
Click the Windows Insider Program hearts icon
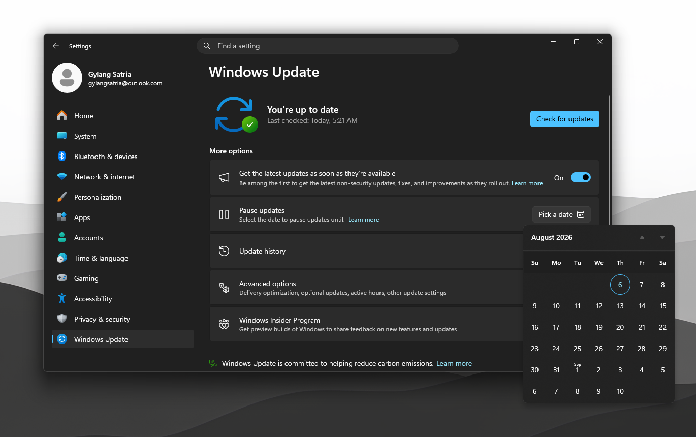[224, 324]
